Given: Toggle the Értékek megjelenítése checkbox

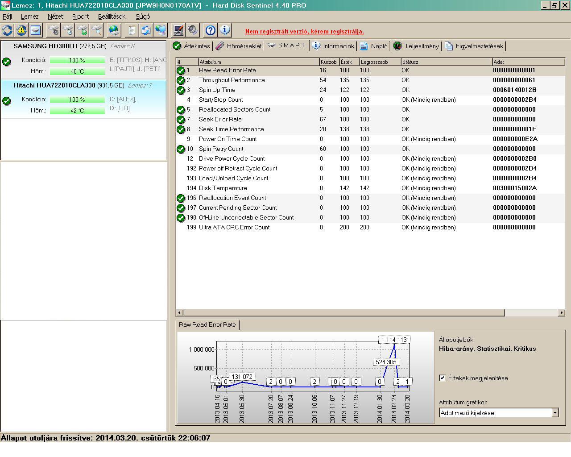Looking at the screenshot, I should pyautogui.click(x=443, y=378).
